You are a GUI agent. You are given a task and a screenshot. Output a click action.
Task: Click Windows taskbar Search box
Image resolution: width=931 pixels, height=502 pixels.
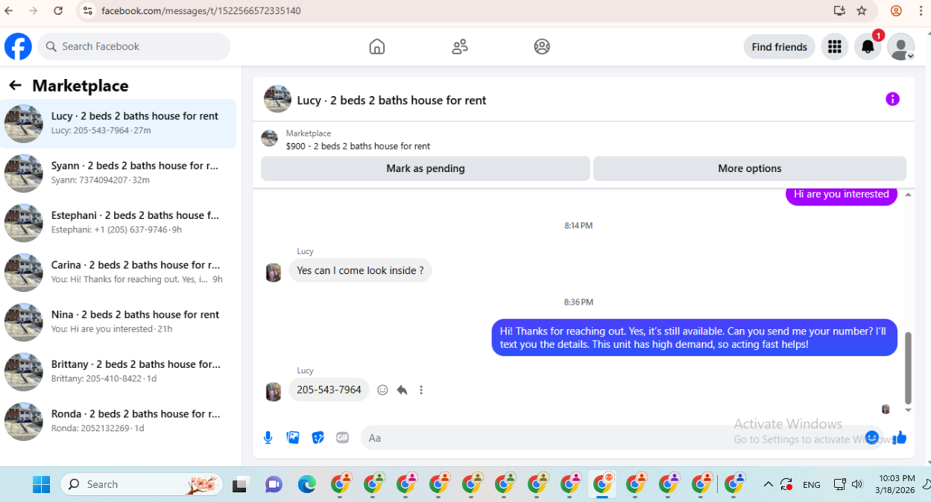pyautogui.click(x=142, y=484)
